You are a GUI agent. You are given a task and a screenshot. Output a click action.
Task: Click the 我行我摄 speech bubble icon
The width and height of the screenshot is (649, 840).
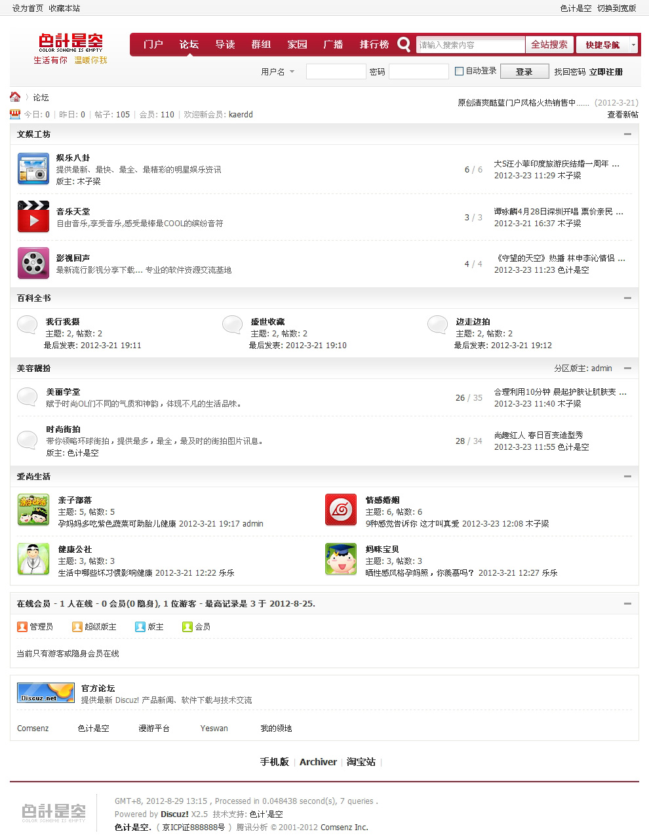pos(27,325)
